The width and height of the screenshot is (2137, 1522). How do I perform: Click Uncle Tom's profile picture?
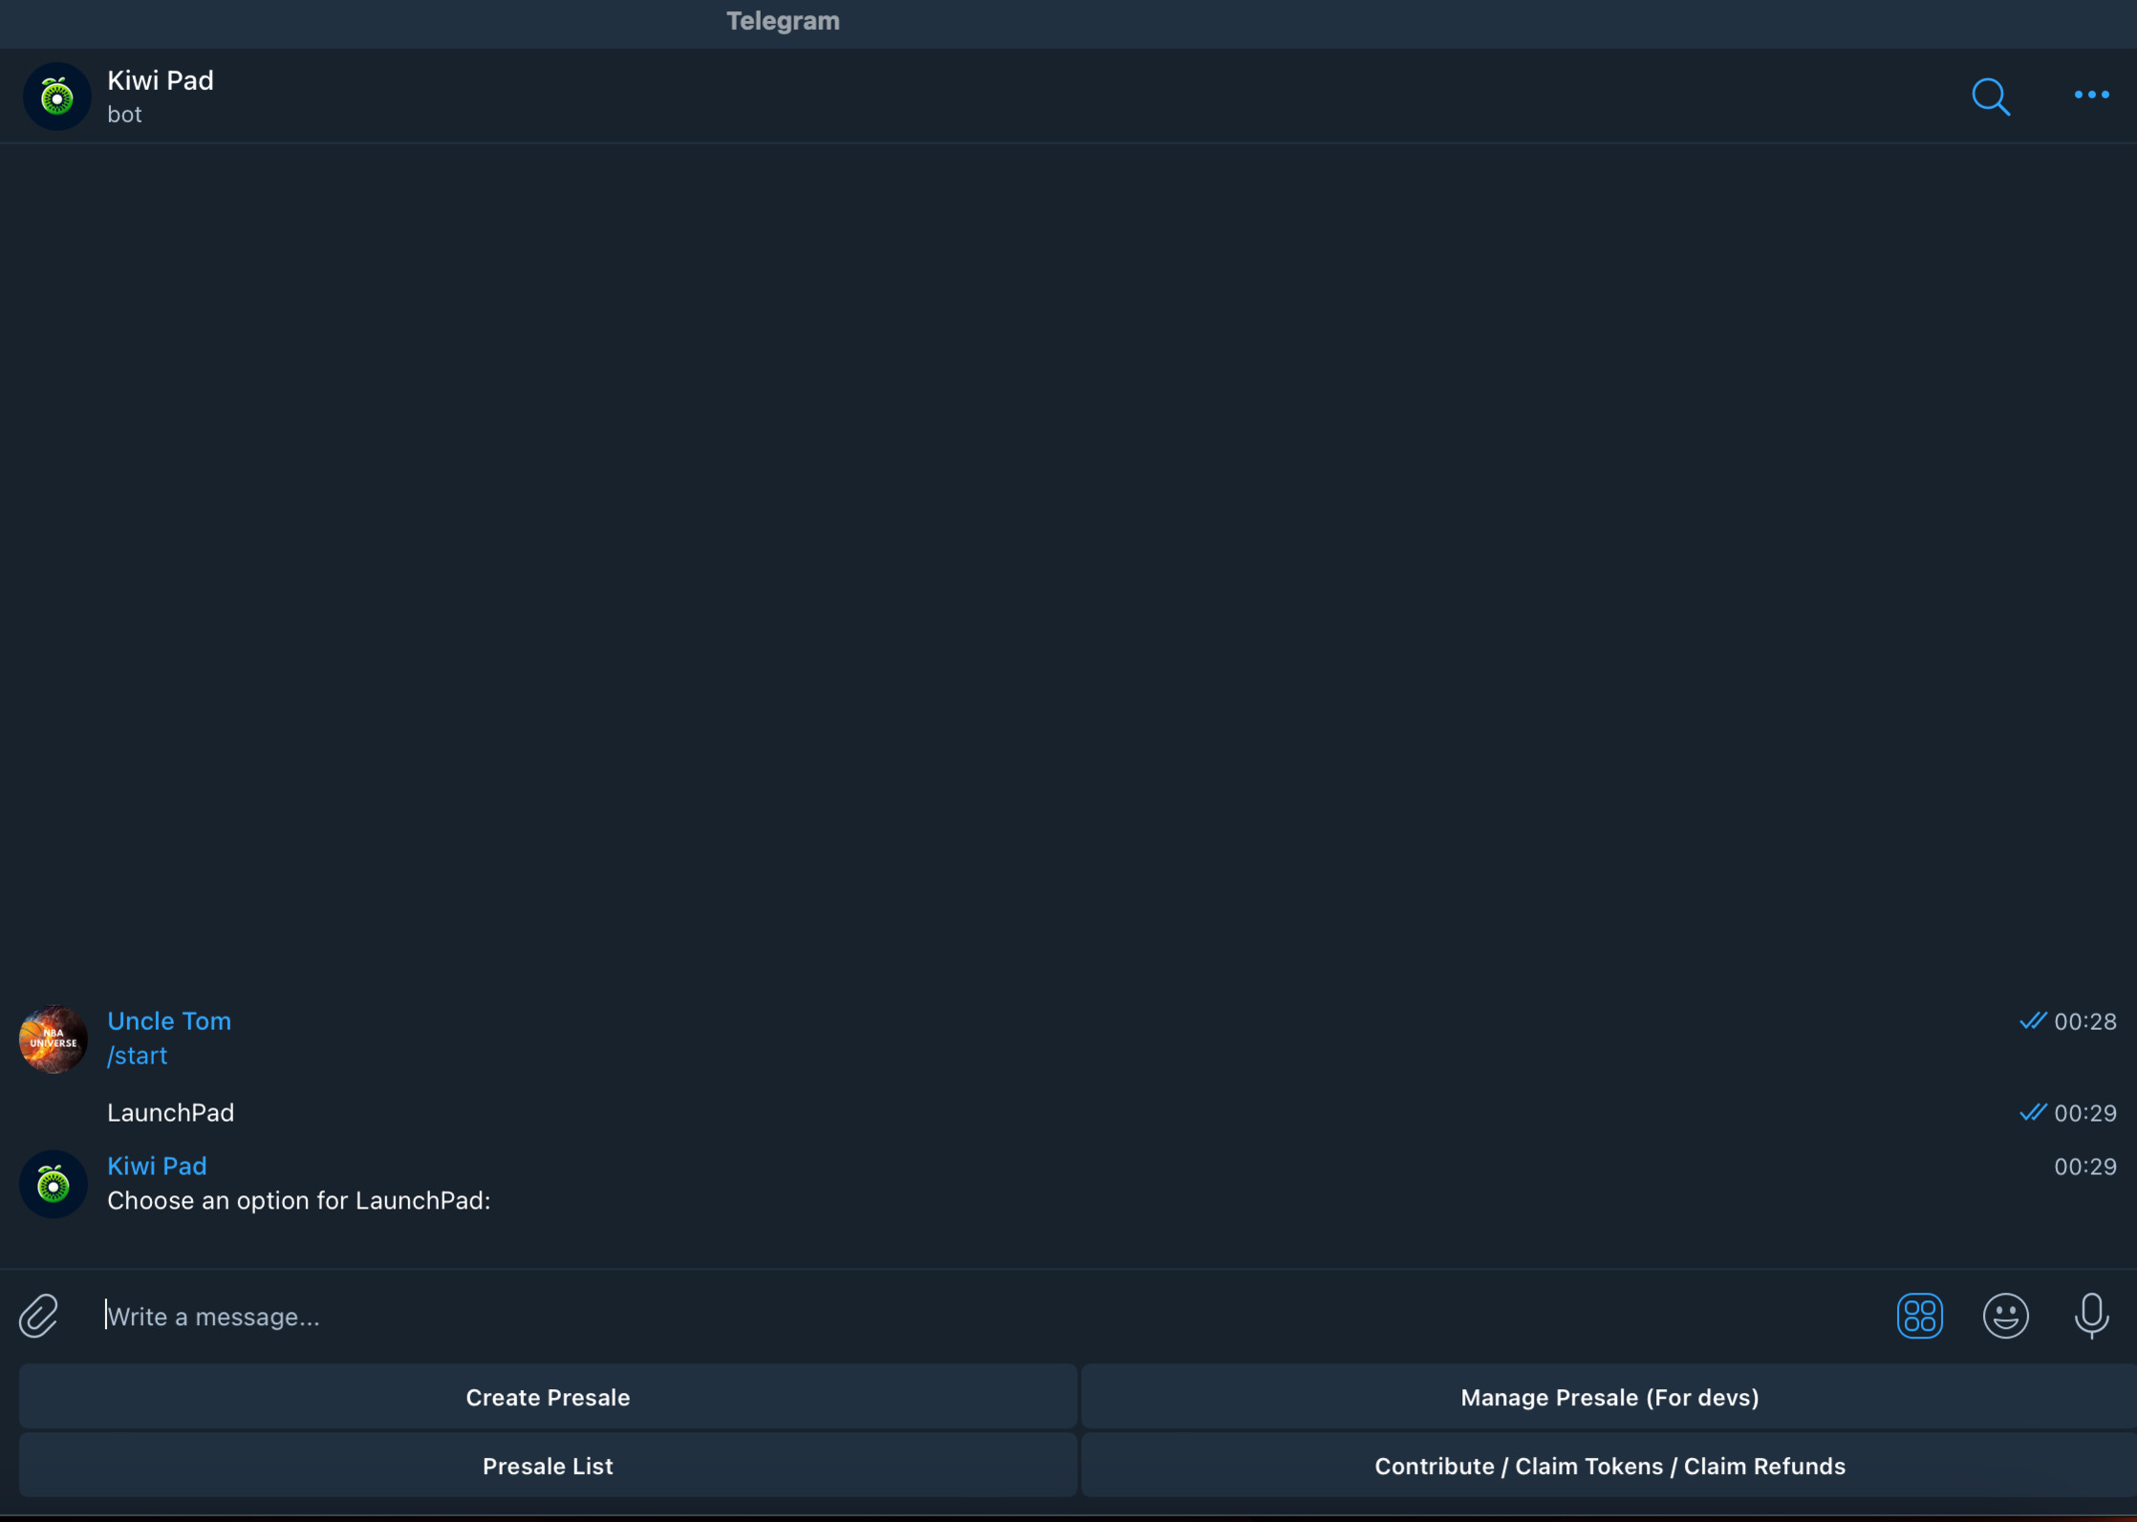click(54, 1040)
